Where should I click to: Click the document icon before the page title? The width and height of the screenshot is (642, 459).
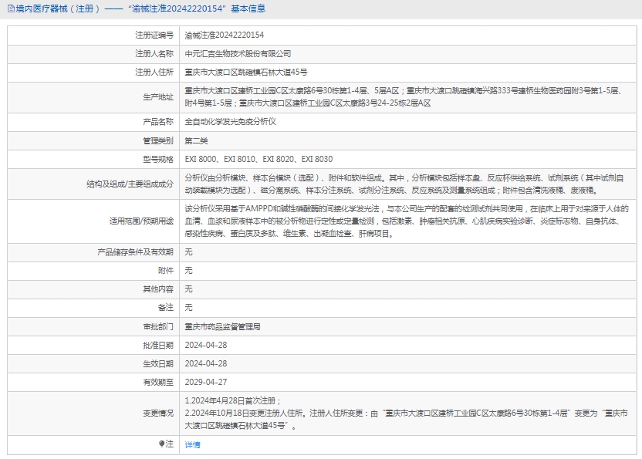coord(8,8)
